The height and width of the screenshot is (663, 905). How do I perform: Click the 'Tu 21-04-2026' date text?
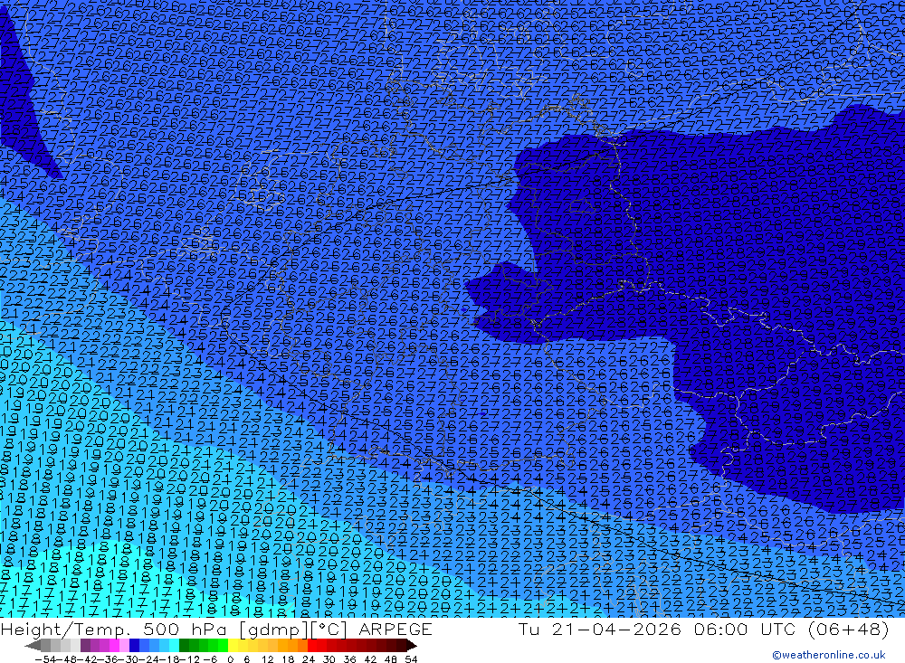pos(600,629)
